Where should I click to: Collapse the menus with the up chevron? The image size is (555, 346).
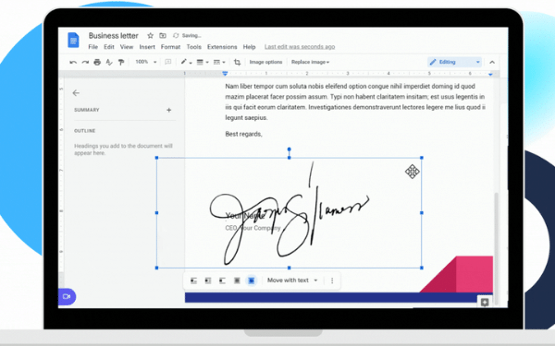(492, 62)
